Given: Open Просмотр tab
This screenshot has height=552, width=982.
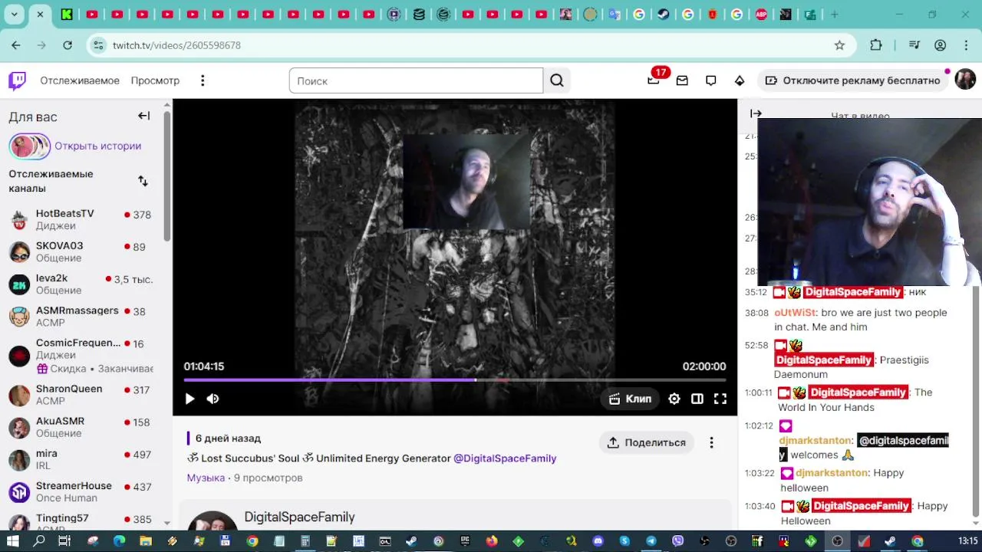Looking at the screenshot, I should click(x=155, y=80).
